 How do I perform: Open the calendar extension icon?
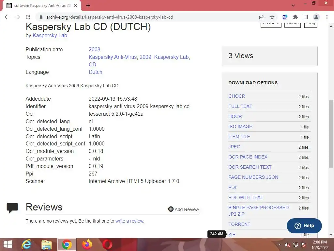285,17
